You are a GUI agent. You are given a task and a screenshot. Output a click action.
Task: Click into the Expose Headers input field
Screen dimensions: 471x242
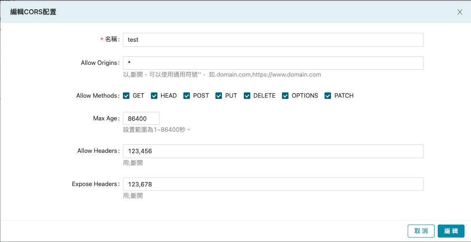pos(273,184)
